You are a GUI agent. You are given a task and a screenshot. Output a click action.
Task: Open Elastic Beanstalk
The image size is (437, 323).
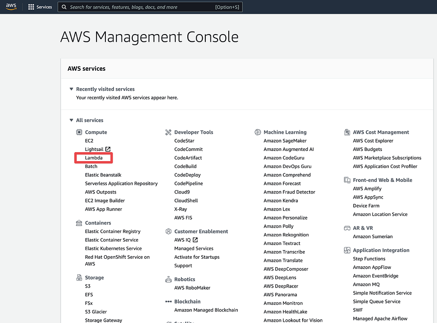pyautogui.click(x=103, y=175)
